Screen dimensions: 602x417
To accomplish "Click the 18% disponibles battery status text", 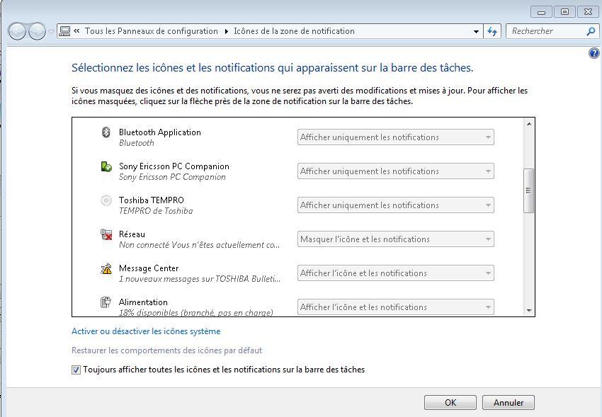I will coord(195,313).
